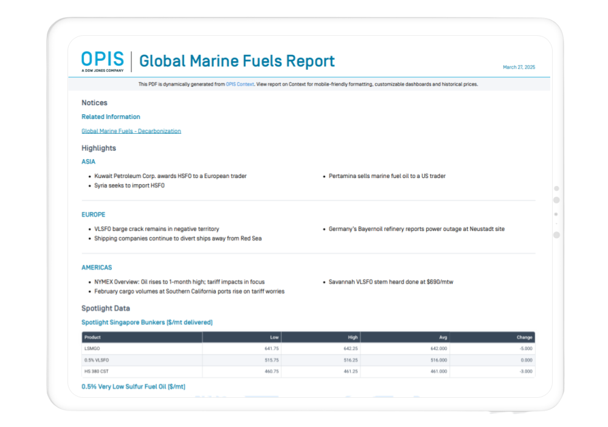Sort by the Low column header

coord(274,337)
